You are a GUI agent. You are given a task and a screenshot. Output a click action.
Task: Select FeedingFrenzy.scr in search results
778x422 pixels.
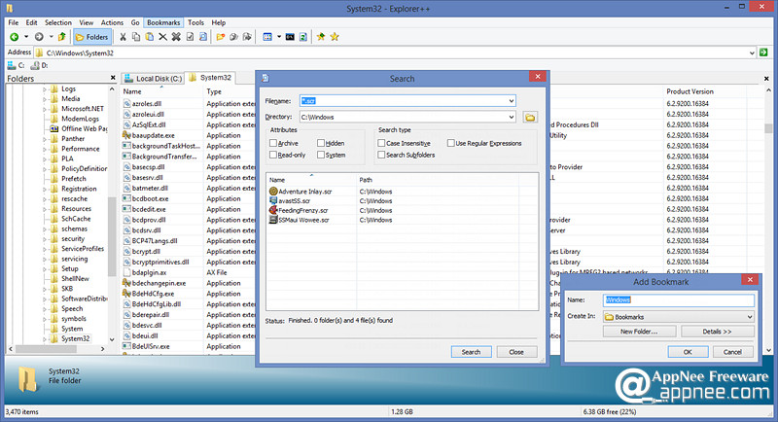pyautogui.click(x=304, y=210)
